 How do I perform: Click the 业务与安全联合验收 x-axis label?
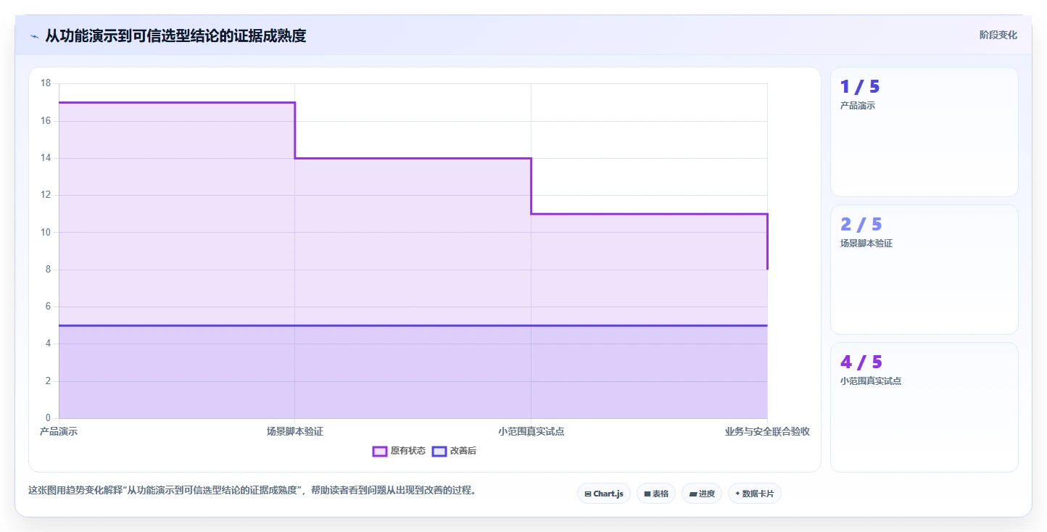(767, 431)
